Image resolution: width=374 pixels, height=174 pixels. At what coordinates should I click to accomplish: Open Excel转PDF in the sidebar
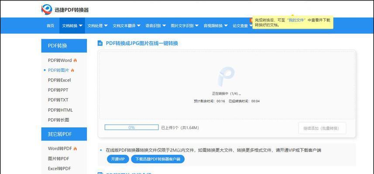click(59, 168)
